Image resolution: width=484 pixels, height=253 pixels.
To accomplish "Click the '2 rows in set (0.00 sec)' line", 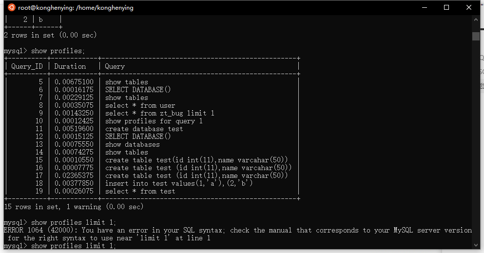I will click(x=50, y=35).
